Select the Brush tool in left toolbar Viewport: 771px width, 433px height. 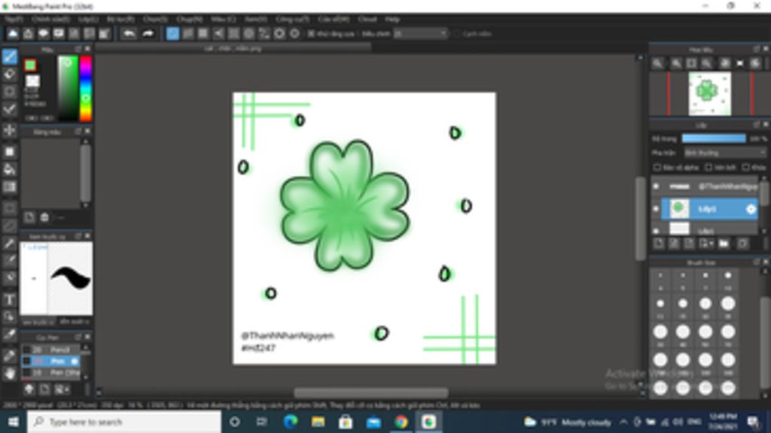pos(9,57)
